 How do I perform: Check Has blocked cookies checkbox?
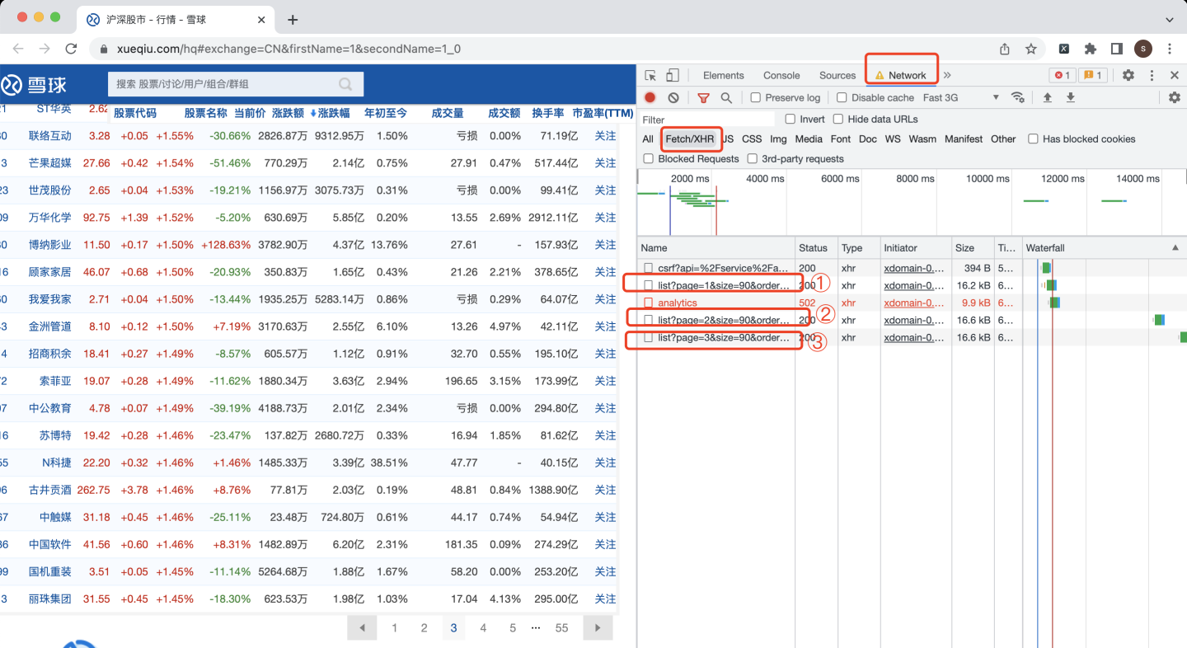(x=1033, y=139)
